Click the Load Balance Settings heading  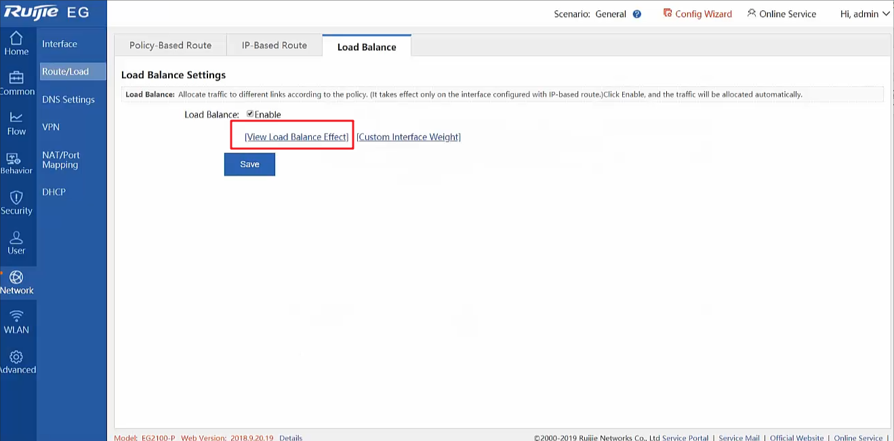click(x=174, y=75)
